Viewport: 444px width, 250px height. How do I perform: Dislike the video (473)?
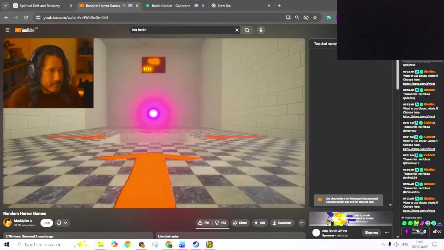click(x=221, y=223)
